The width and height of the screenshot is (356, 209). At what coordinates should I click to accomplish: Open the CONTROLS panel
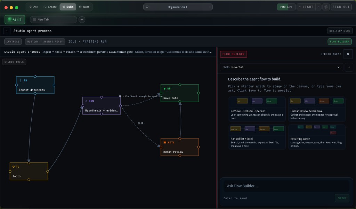pos(13,41)
